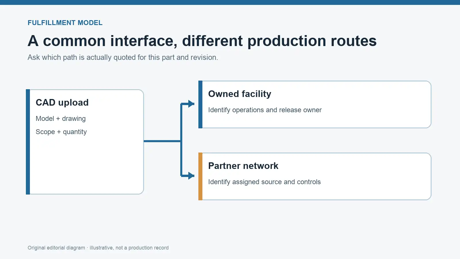Image resolution: width=460 pixels, height=259 pixels.
Task: Select the 'FULFILLMENT MODEL' heading label
Action: [65, 23]
